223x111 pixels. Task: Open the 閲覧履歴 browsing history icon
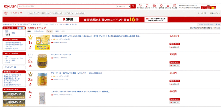[161, 6]
